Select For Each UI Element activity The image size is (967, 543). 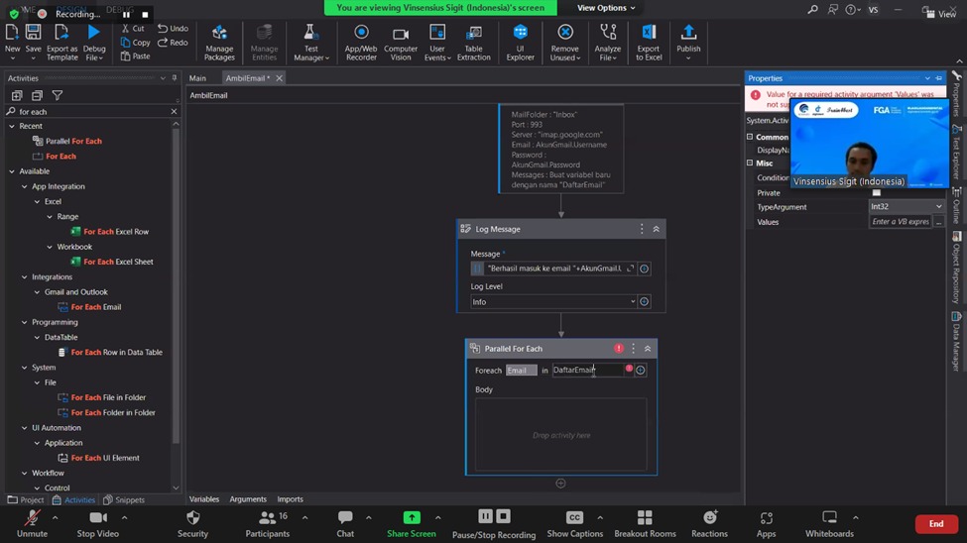tap(98, 458)
